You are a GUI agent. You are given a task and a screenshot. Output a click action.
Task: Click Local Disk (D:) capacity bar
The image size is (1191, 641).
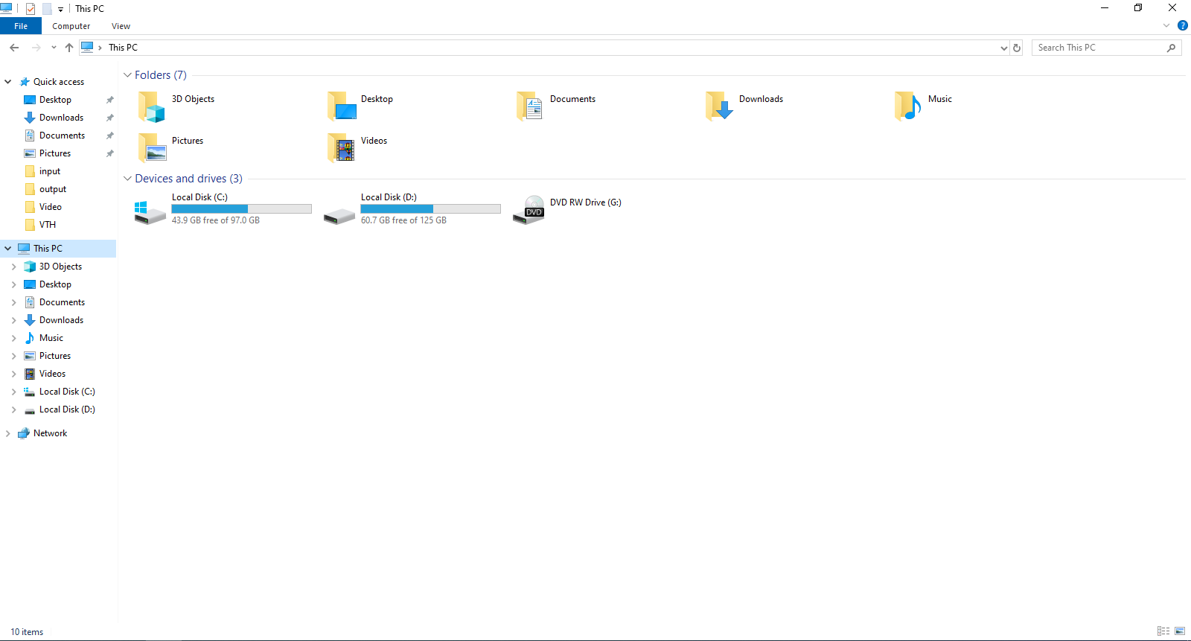[x=430, y=209]
